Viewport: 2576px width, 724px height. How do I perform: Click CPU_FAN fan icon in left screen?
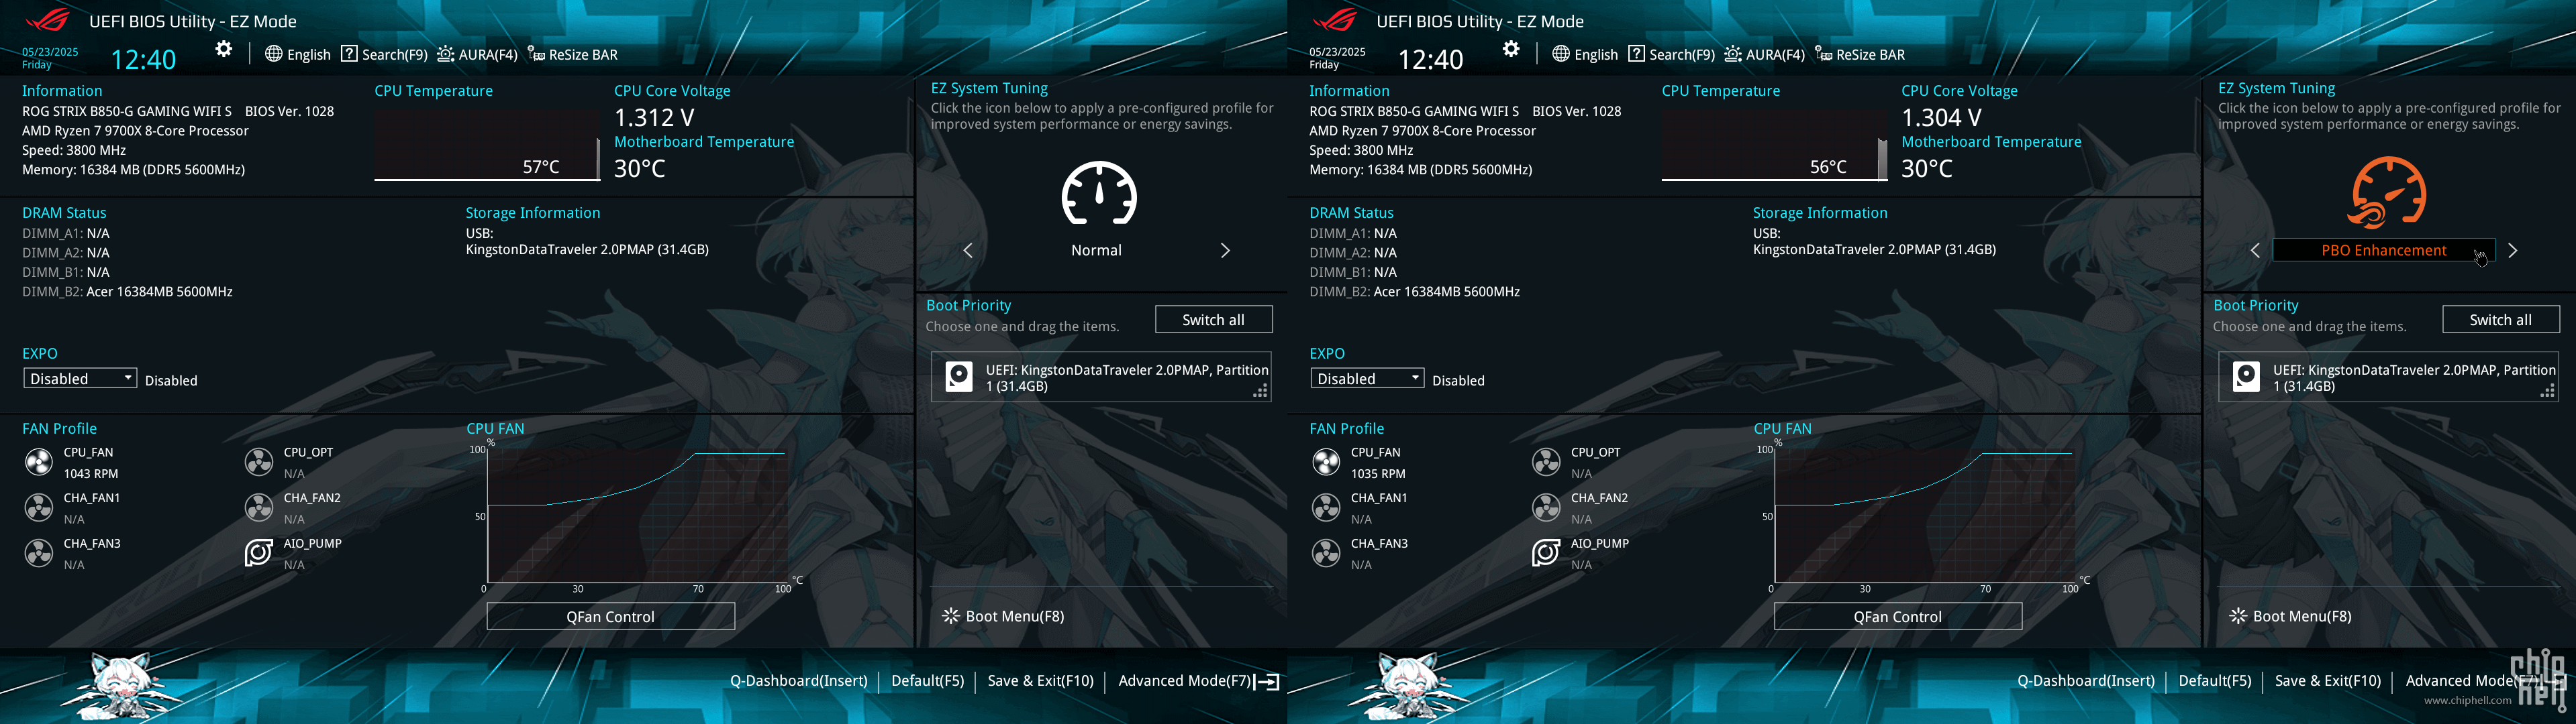pyautogui.click(x=39, y=461)
